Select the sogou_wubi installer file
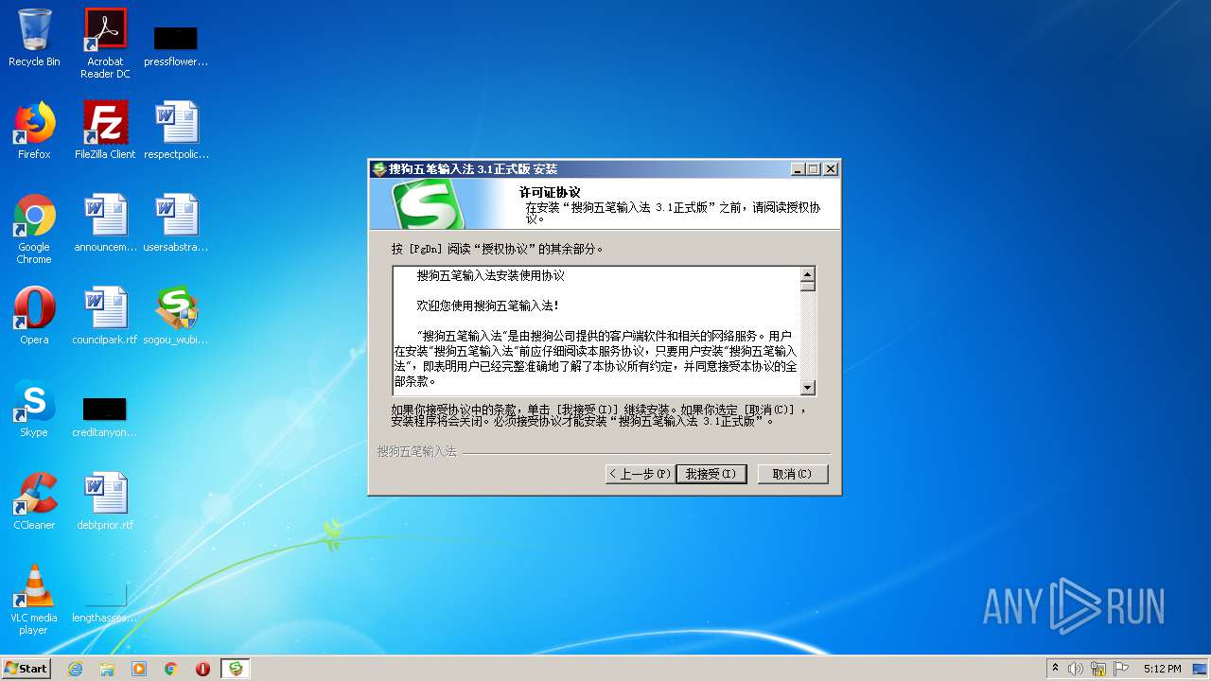The width and height of the screenshot is (1211, 681). click(x=176, y=316)
